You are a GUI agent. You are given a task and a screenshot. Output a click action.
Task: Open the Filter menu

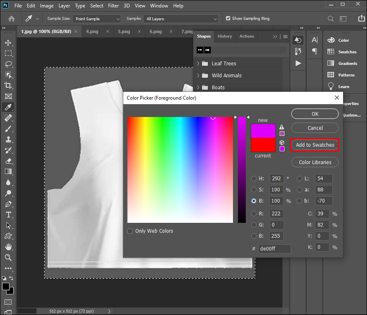click(113, 6)
